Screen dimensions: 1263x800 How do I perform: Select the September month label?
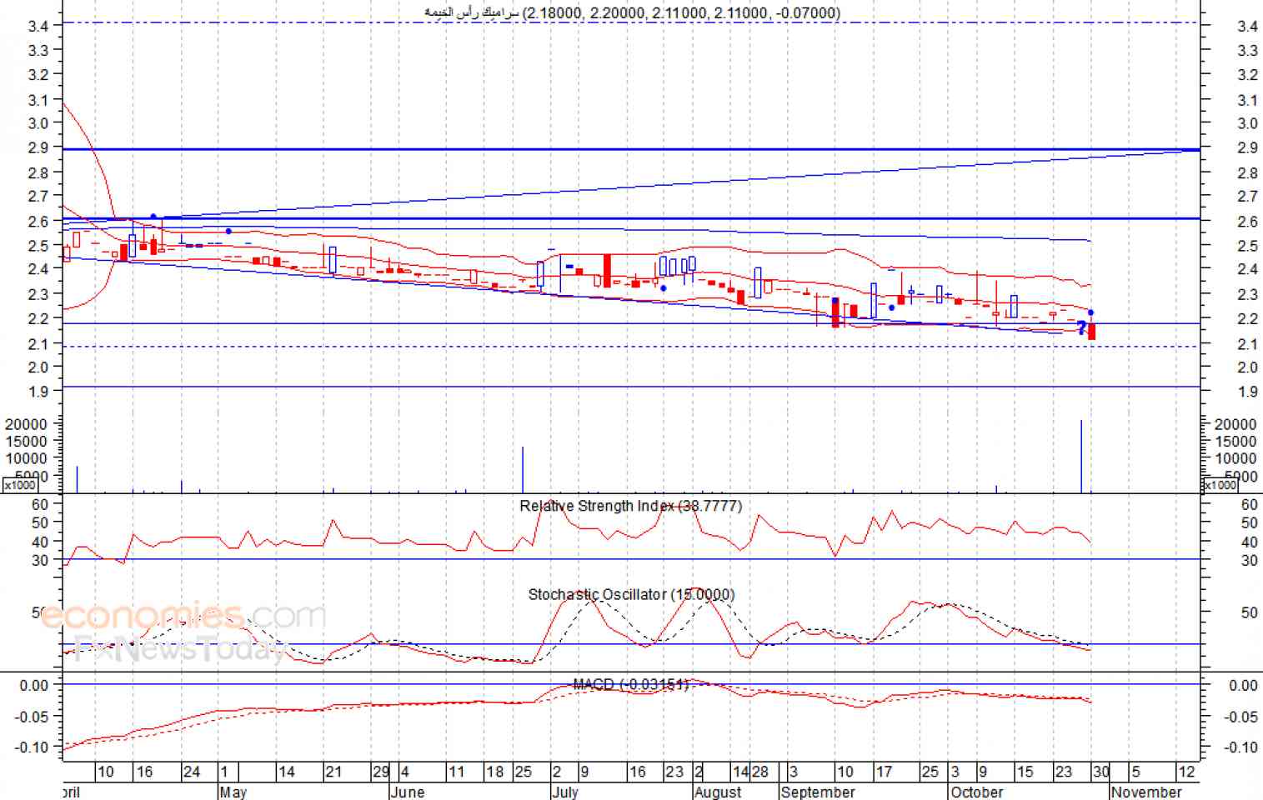pos(819,792)
